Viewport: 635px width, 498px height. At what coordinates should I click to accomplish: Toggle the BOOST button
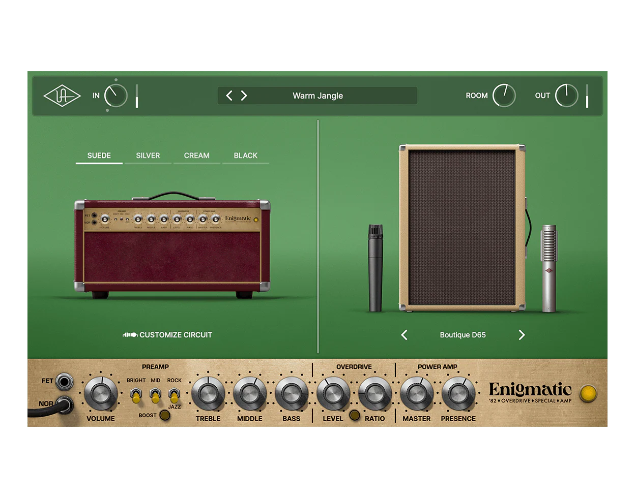click(165, 415)
